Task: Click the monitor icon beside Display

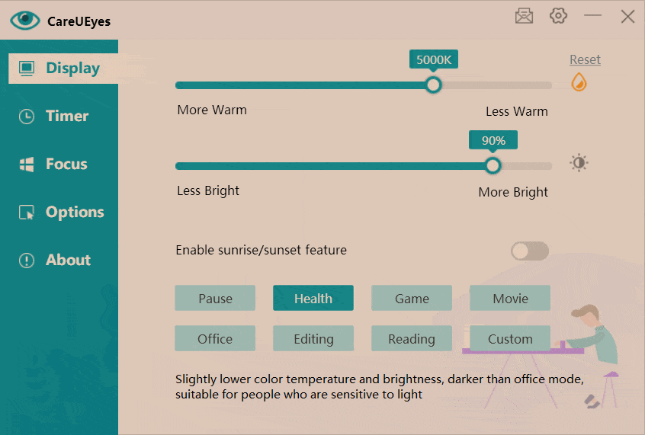Action: point(27,69)
